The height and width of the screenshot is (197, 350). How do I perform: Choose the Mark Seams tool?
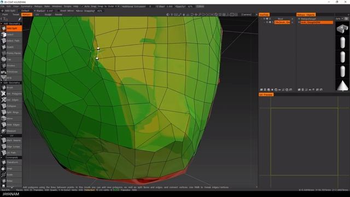pyautogui.click(x=11, y=140)
